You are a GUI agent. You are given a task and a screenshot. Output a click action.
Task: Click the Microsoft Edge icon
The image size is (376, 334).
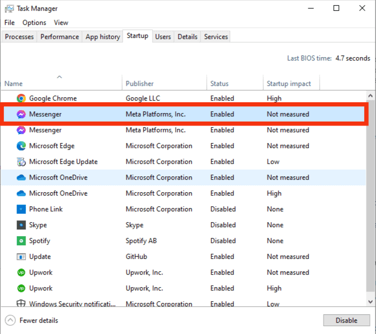pos(21,146)
